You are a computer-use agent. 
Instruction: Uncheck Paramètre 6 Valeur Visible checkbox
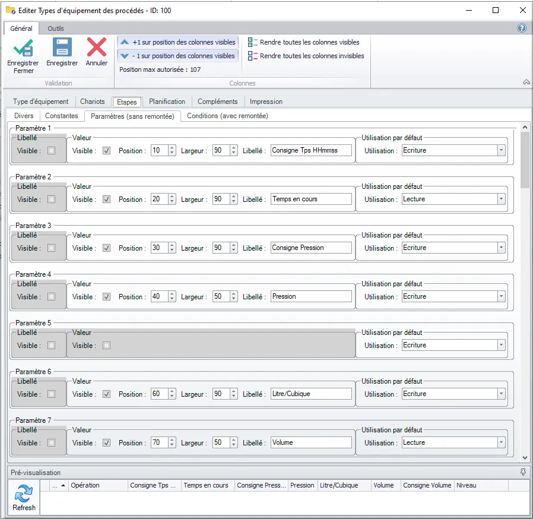tap(106, 394)
